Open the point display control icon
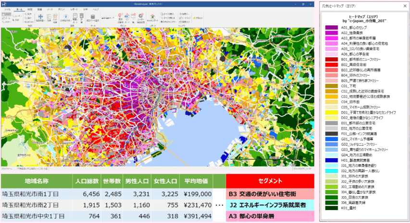 point(120,18)
